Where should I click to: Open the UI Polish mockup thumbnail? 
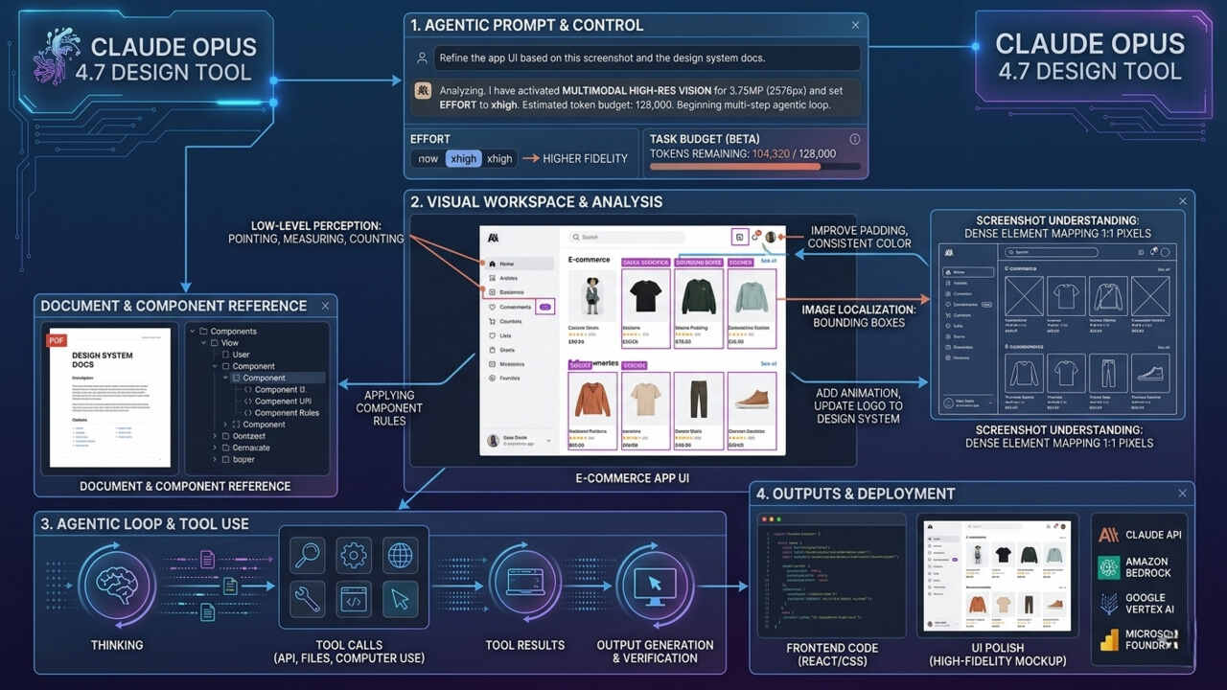(997, 575)
